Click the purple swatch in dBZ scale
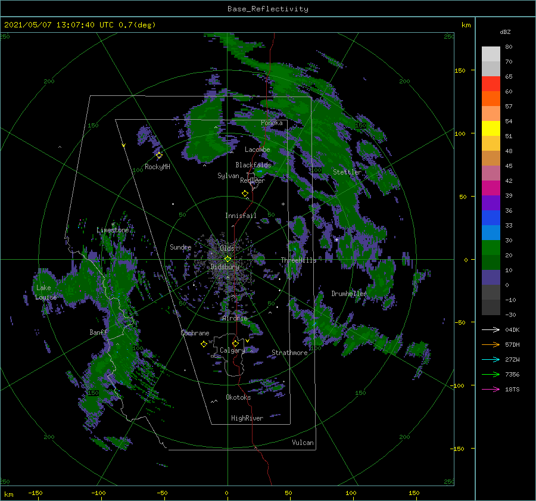The height and width of the screenshot is (501, 536). coord(491,203)
